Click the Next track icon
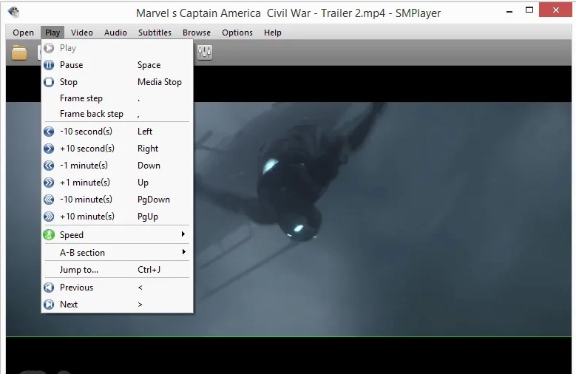This screenshot has height=374, width=576. click(x=49, y=305)
